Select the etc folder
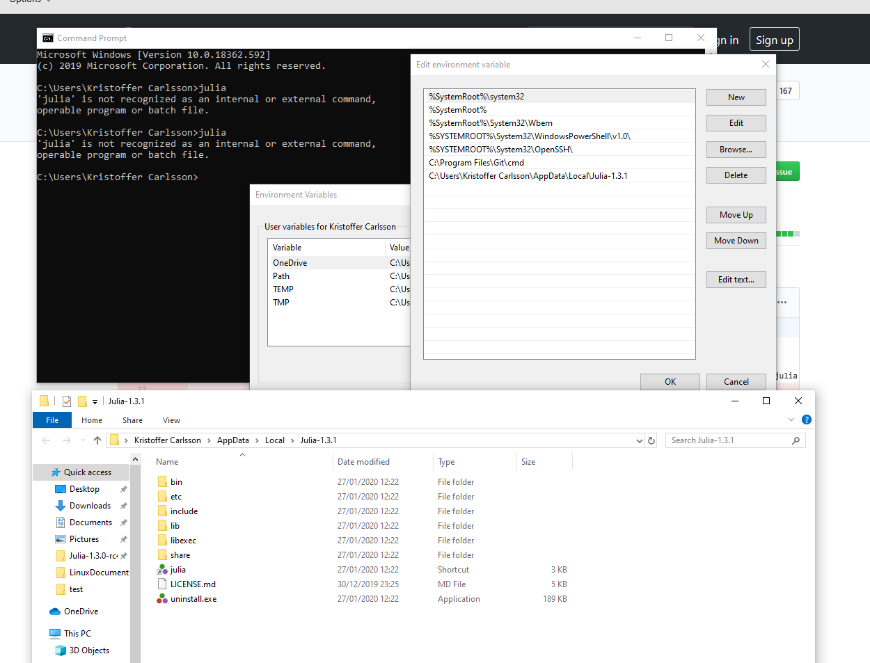The image size is (870, 663). click(175, 497)
